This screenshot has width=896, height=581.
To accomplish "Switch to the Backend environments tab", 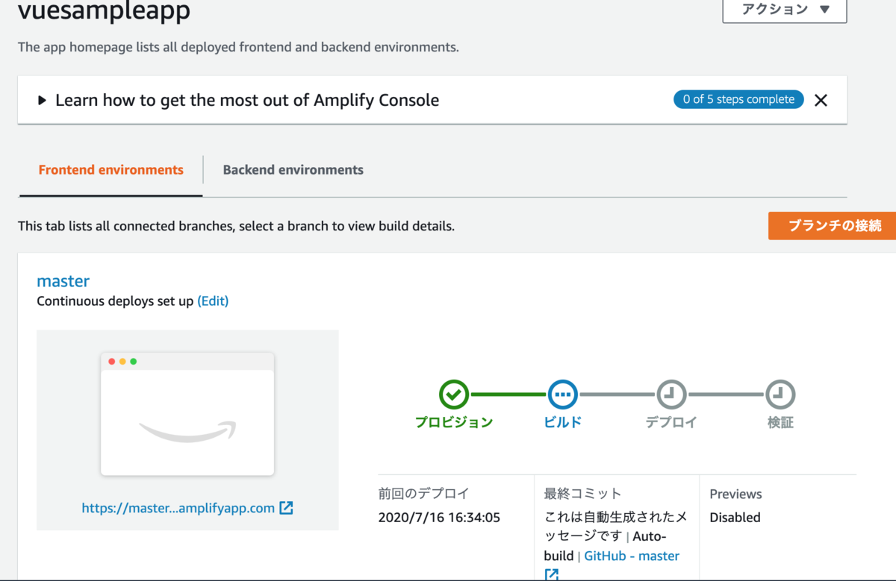I will point(293,170).
